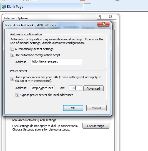Select the Blank Page browser tab

(42, 7)
